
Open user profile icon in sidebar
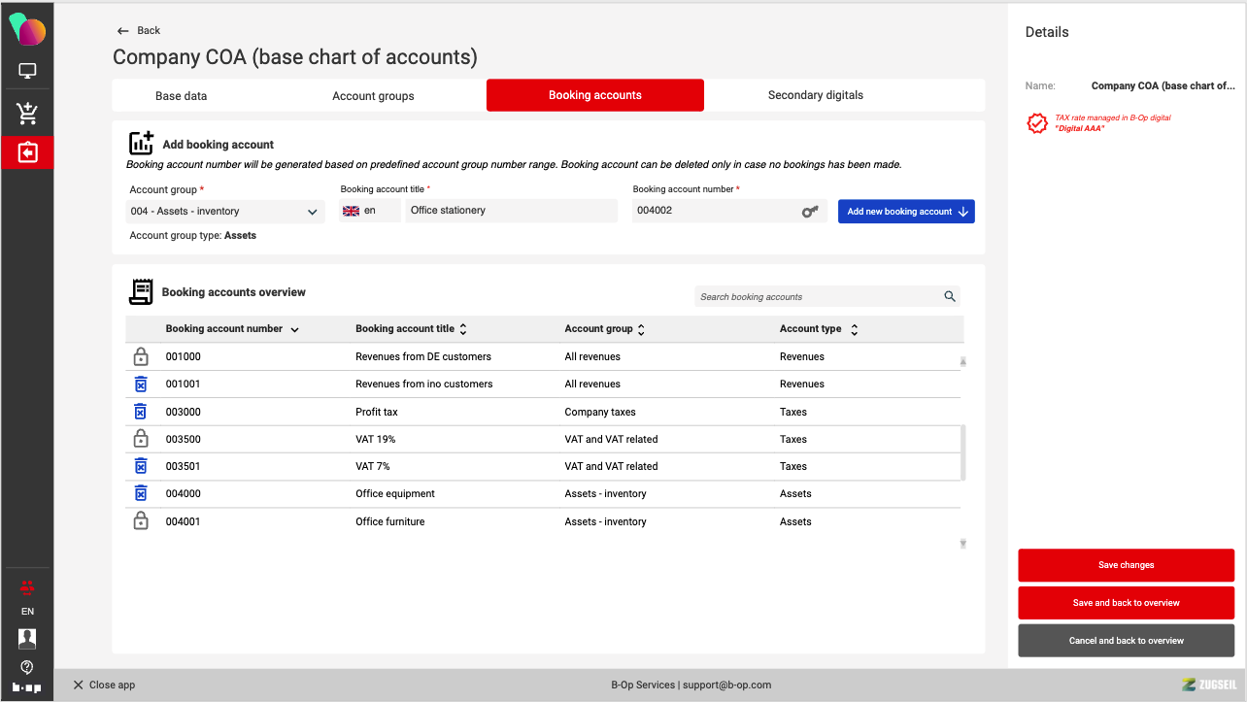[27, 638]
